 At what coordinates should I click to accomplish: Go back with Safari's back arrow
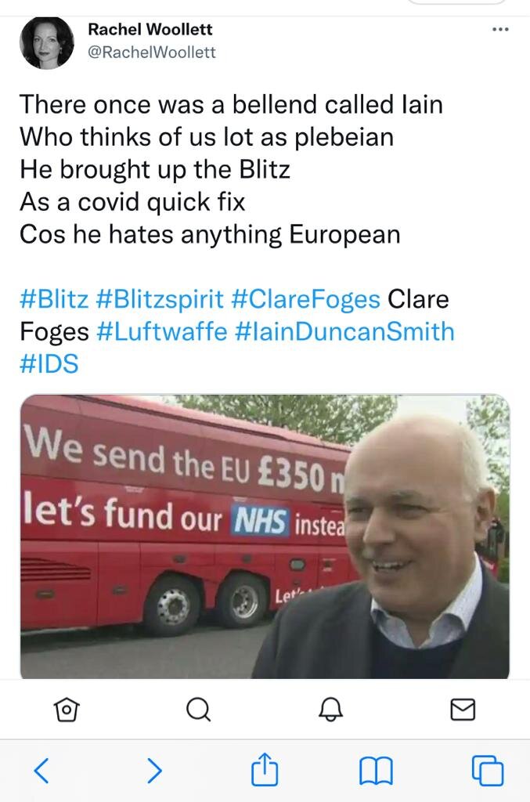[41, 771]
